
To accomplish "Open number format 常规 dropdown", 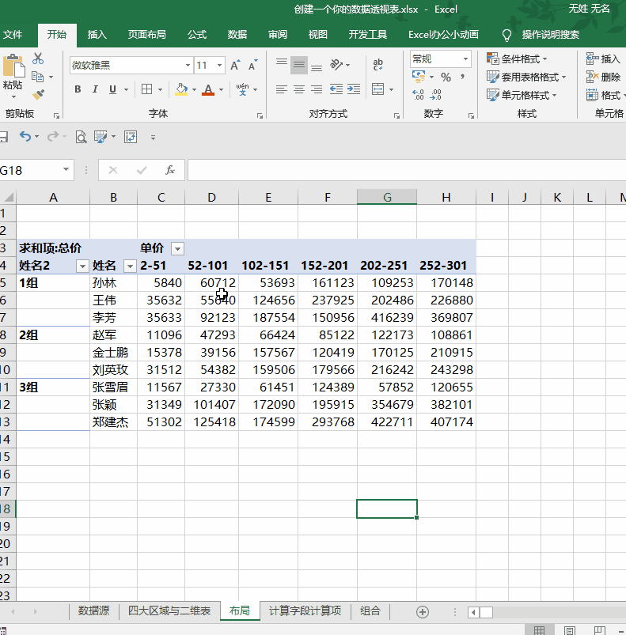I will coord(465,59).
